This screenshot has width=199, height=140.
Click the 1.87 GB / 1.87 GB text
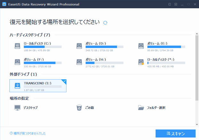click(34, 90)
